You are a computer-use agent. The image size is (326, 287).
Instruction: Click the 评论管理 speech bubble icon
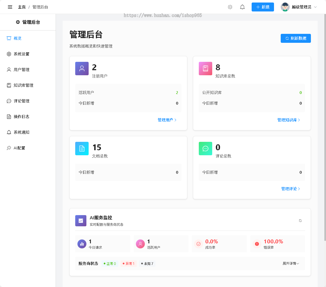pyautogui.click(x=9, y=101)
